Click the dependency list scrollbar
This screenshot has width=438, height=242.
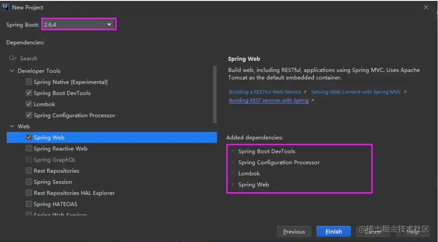(215, 94)
